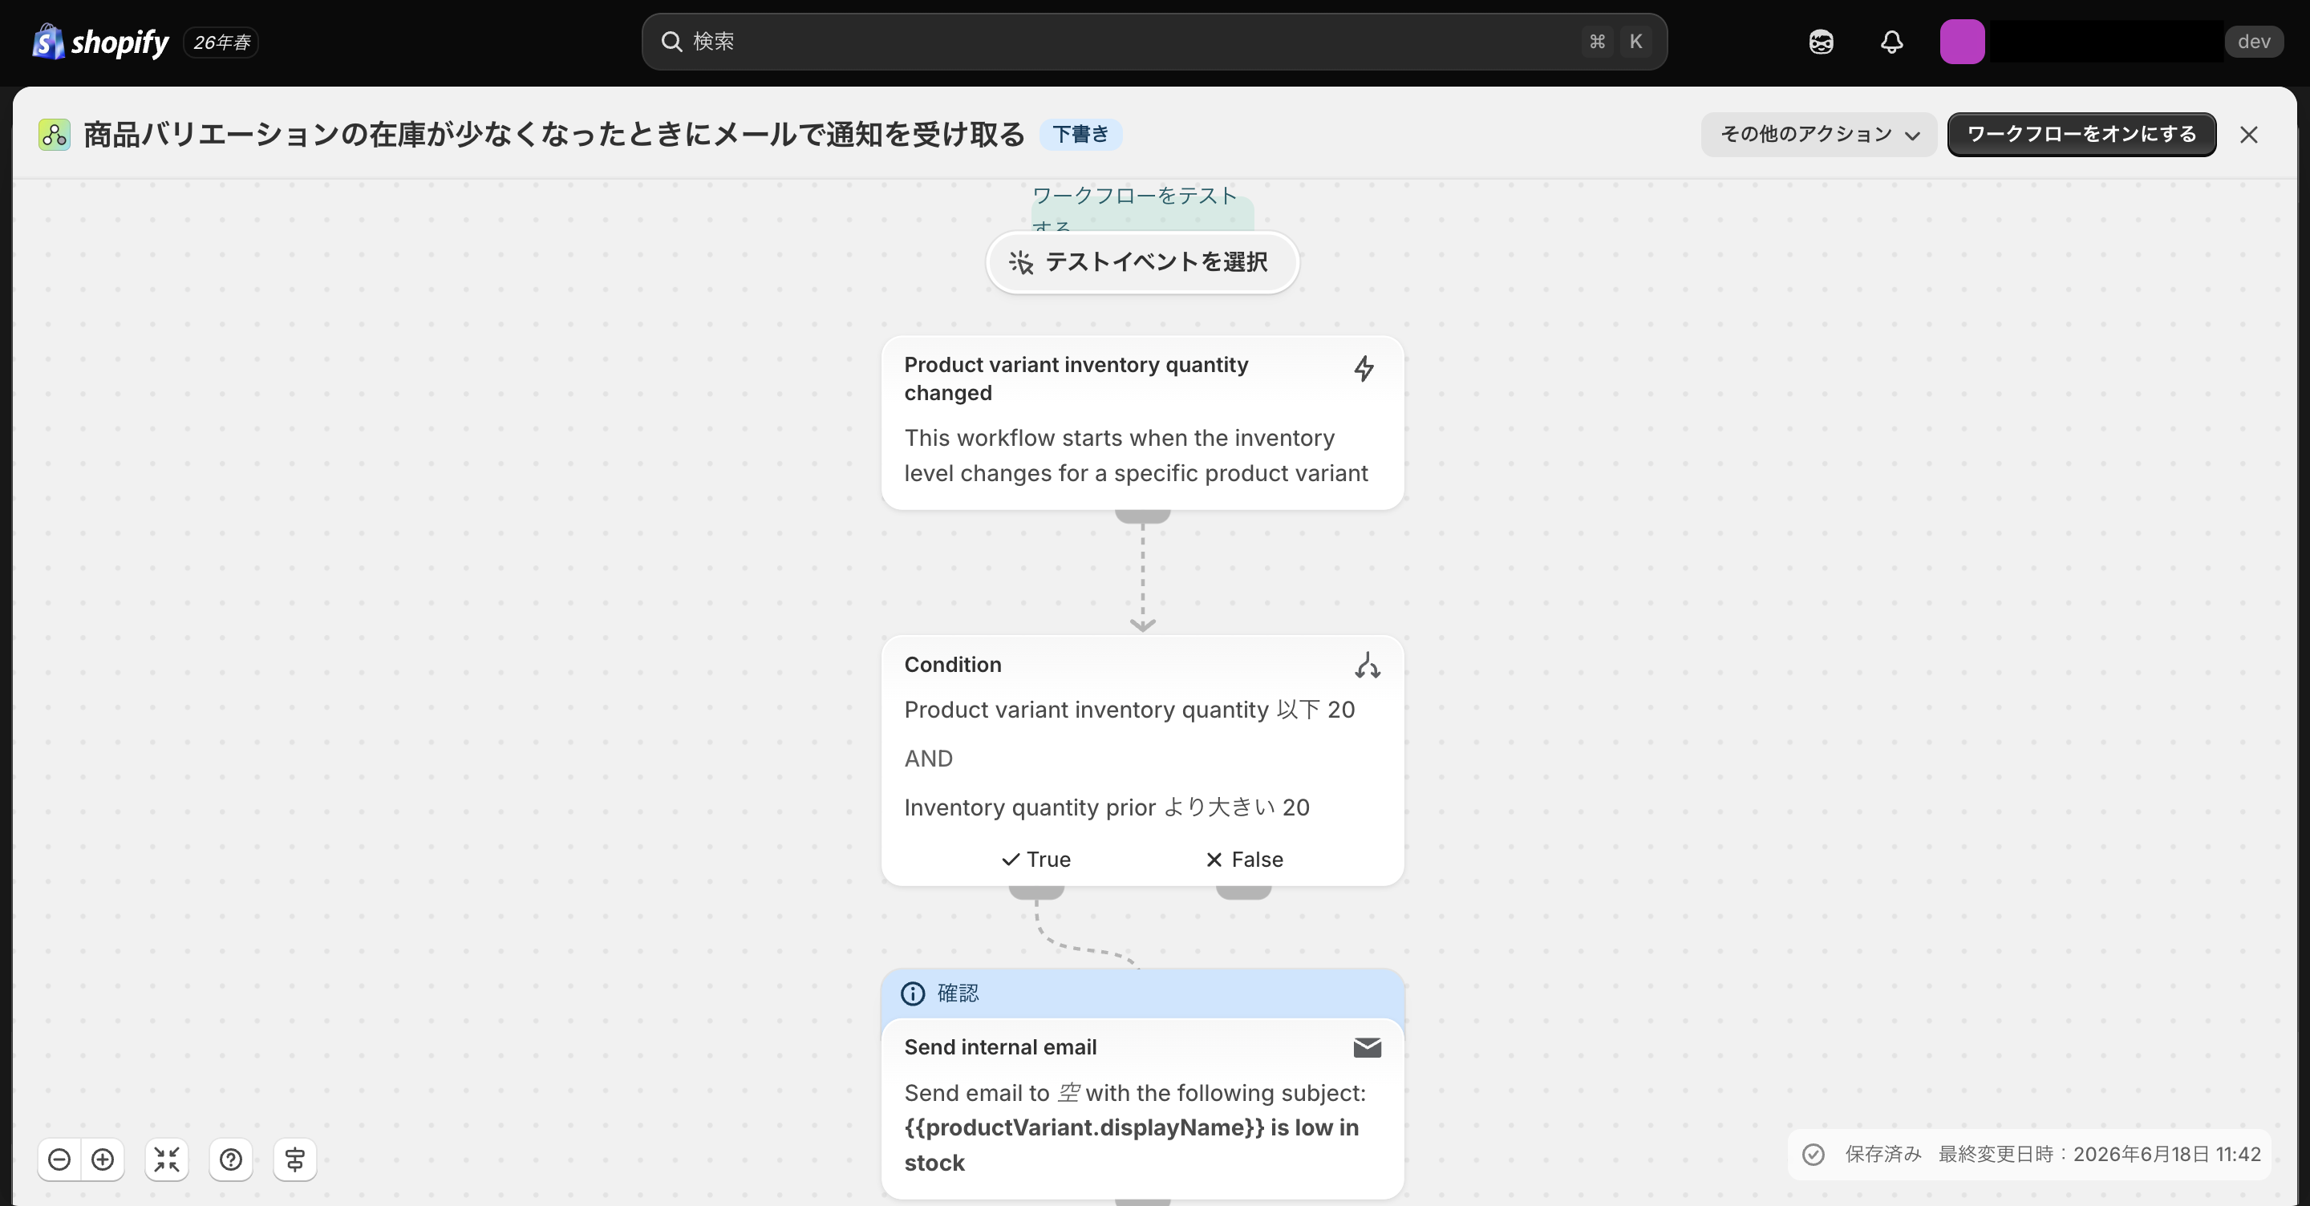The image size is (2310, 1206).
Task: Fit workflow to view icon
Action: coord(167,1159)
